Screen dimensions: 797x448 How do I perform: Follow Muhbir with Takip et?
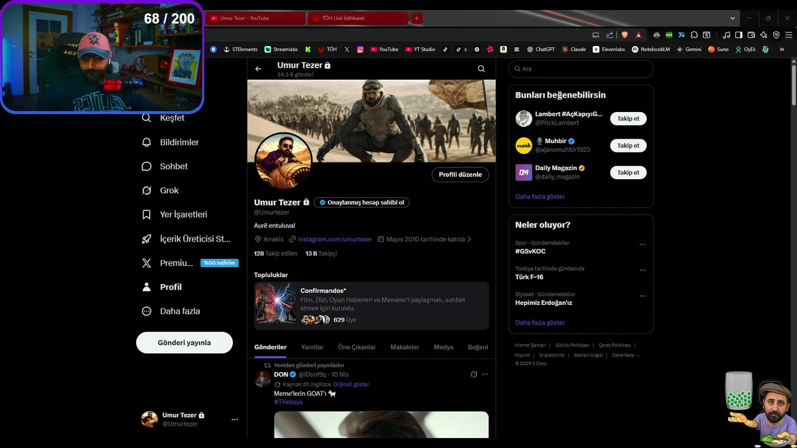point(628,146)
